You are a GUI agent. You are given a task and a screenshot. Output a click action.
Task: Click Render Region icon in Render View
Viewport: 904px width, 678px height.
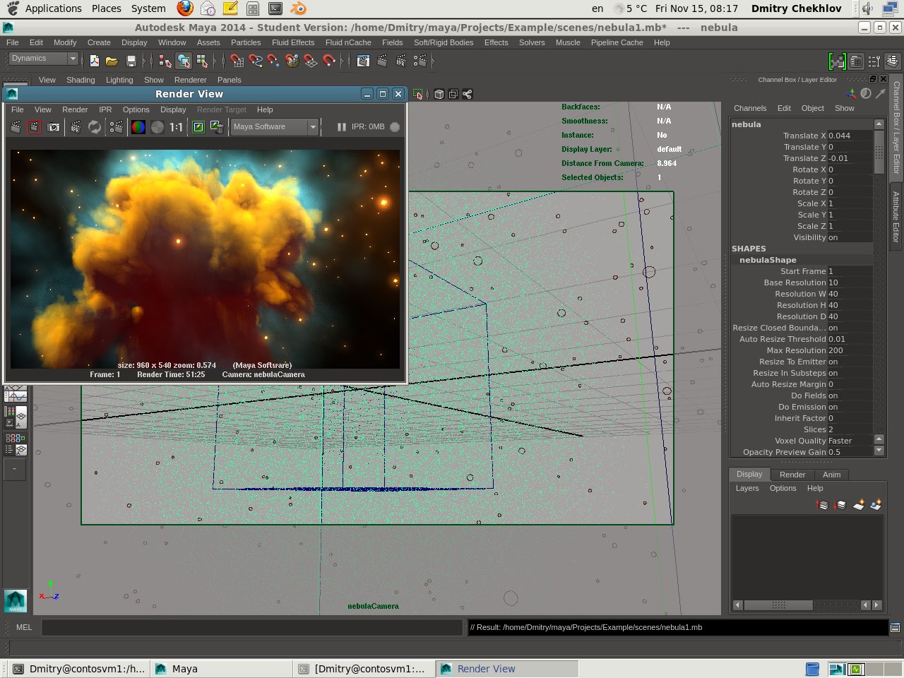(x=34, y=127)
